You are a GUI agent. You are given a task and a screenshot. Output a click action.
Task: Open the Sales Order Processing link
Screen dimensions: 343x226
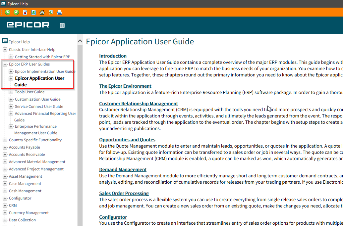pos(124,193)
